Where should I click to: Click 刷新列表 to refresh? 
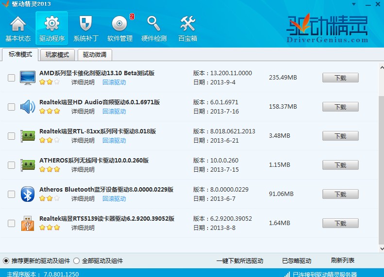tap(343, 261)
